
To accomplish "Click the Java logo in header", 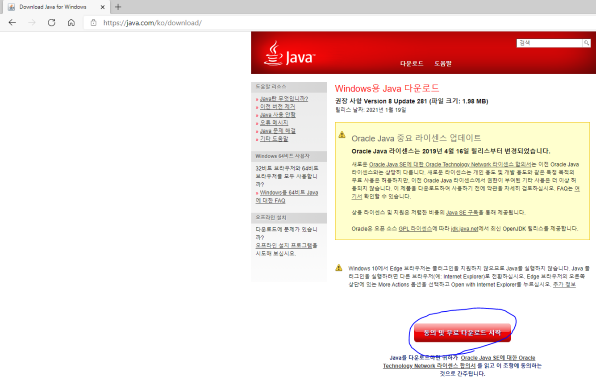I will click(289, 53).
